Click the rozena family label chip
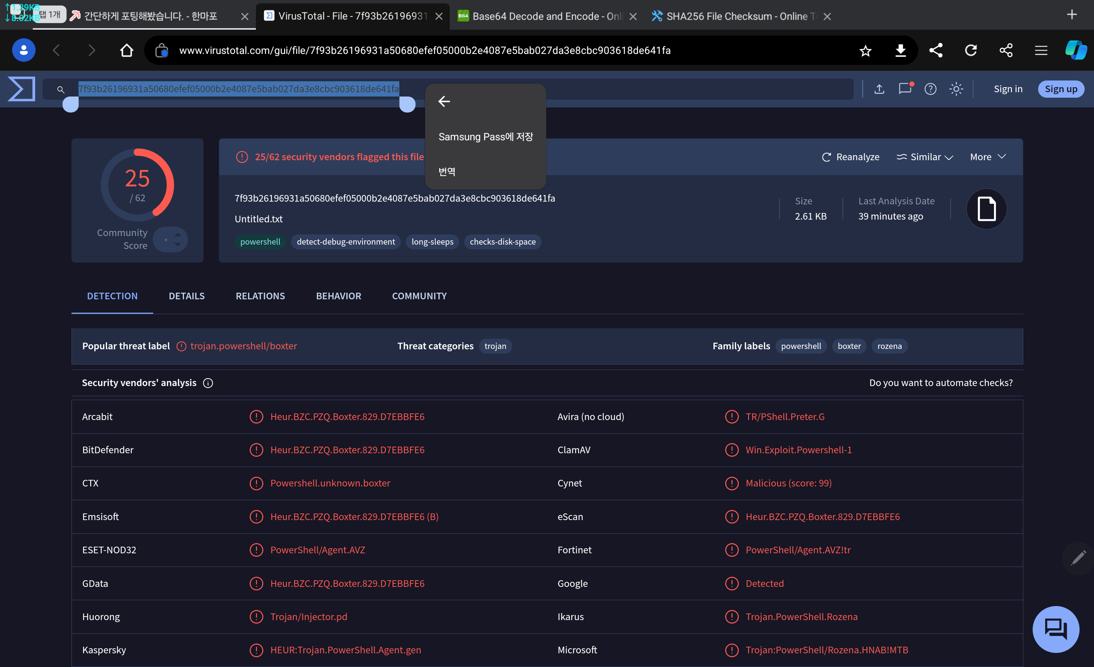Image resolution: width=1094 pixels, height=667 pixels. point(889,346)
